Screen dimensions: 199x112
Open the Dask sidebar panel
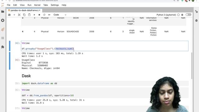point(2,29)
